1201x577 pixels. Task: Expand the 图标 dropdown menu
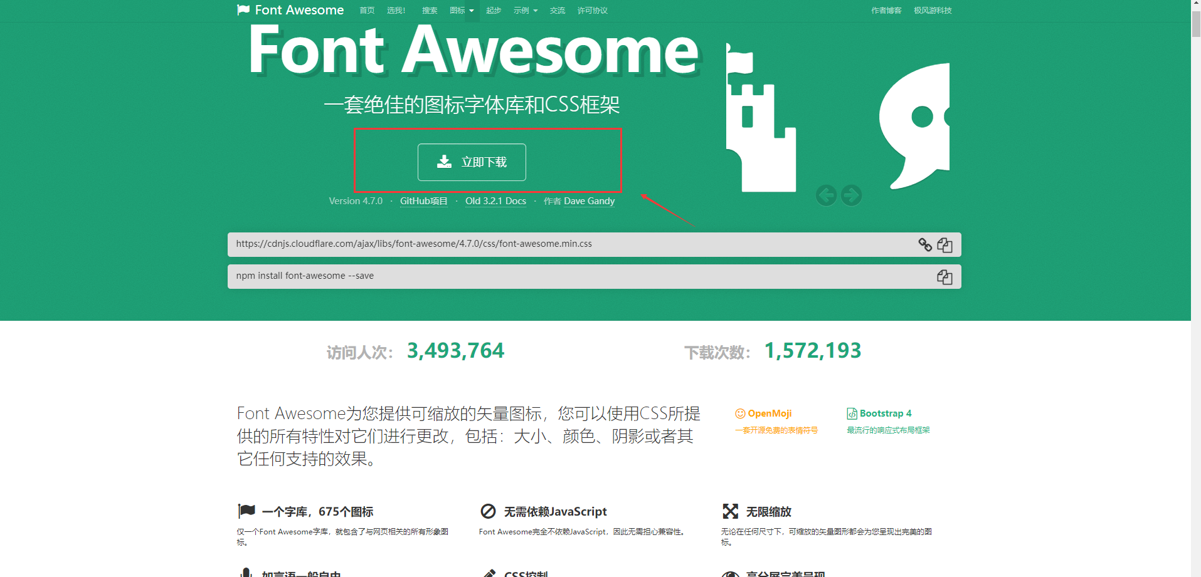coord(461,10)
